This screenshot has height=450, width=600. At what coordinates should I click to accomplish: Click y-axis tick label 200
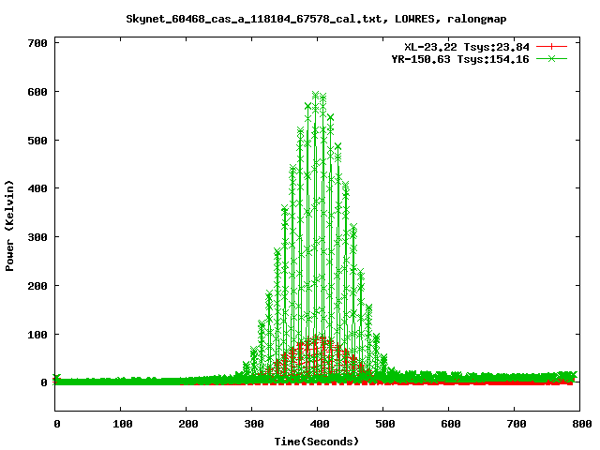tap(37, 286)
